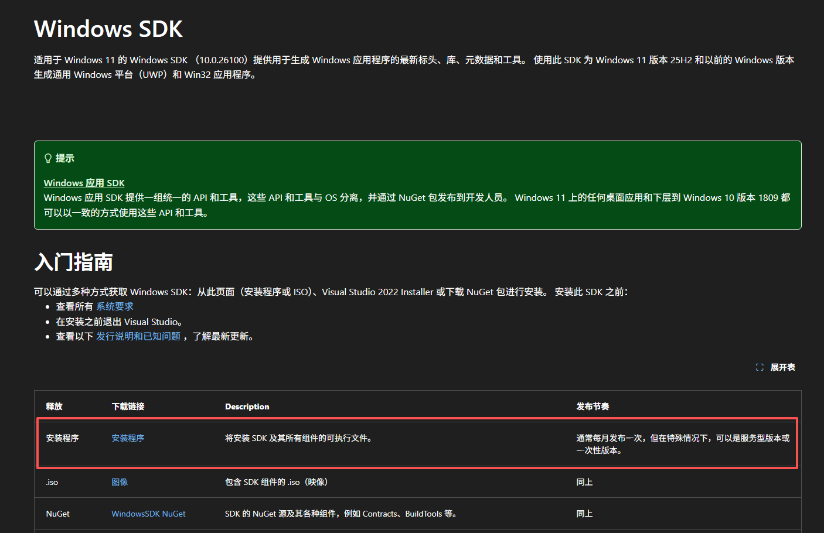
Task: Click the 入门指南 section heading
Action: [x=73, y=262]
